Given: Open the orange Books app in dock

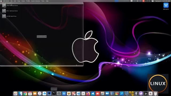Looking at the screenshot, I should 35,94.
